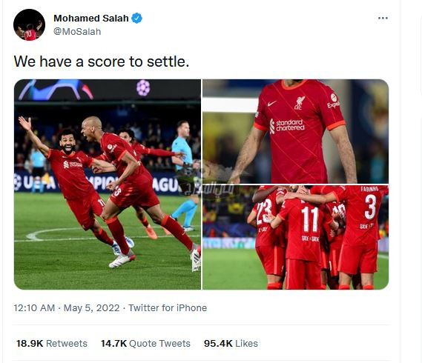The height and width of the screenshot is (363, 422).
Task: Open the @MoSalah handle link
Action: pos(77,31)
